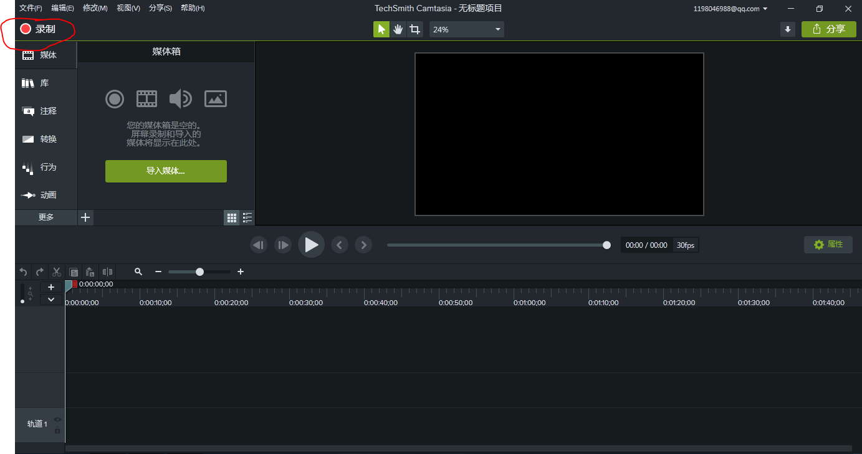
Task: Click the picture image icon in media bin
Action: pyautogui.click(x=216, y=98)
